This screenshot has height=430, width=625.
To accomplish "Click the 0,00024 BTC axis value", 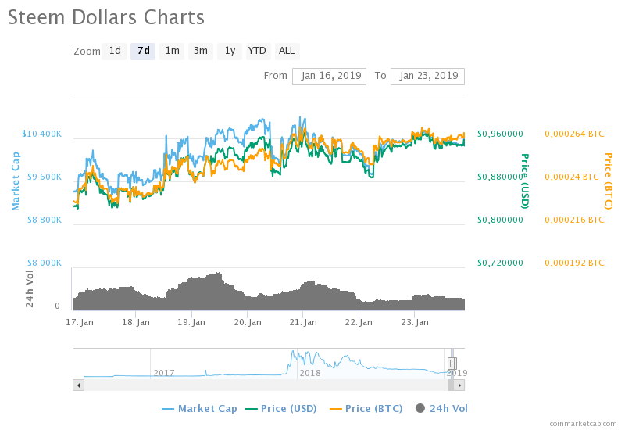I will pyautogui.click(x=572, y=177).
